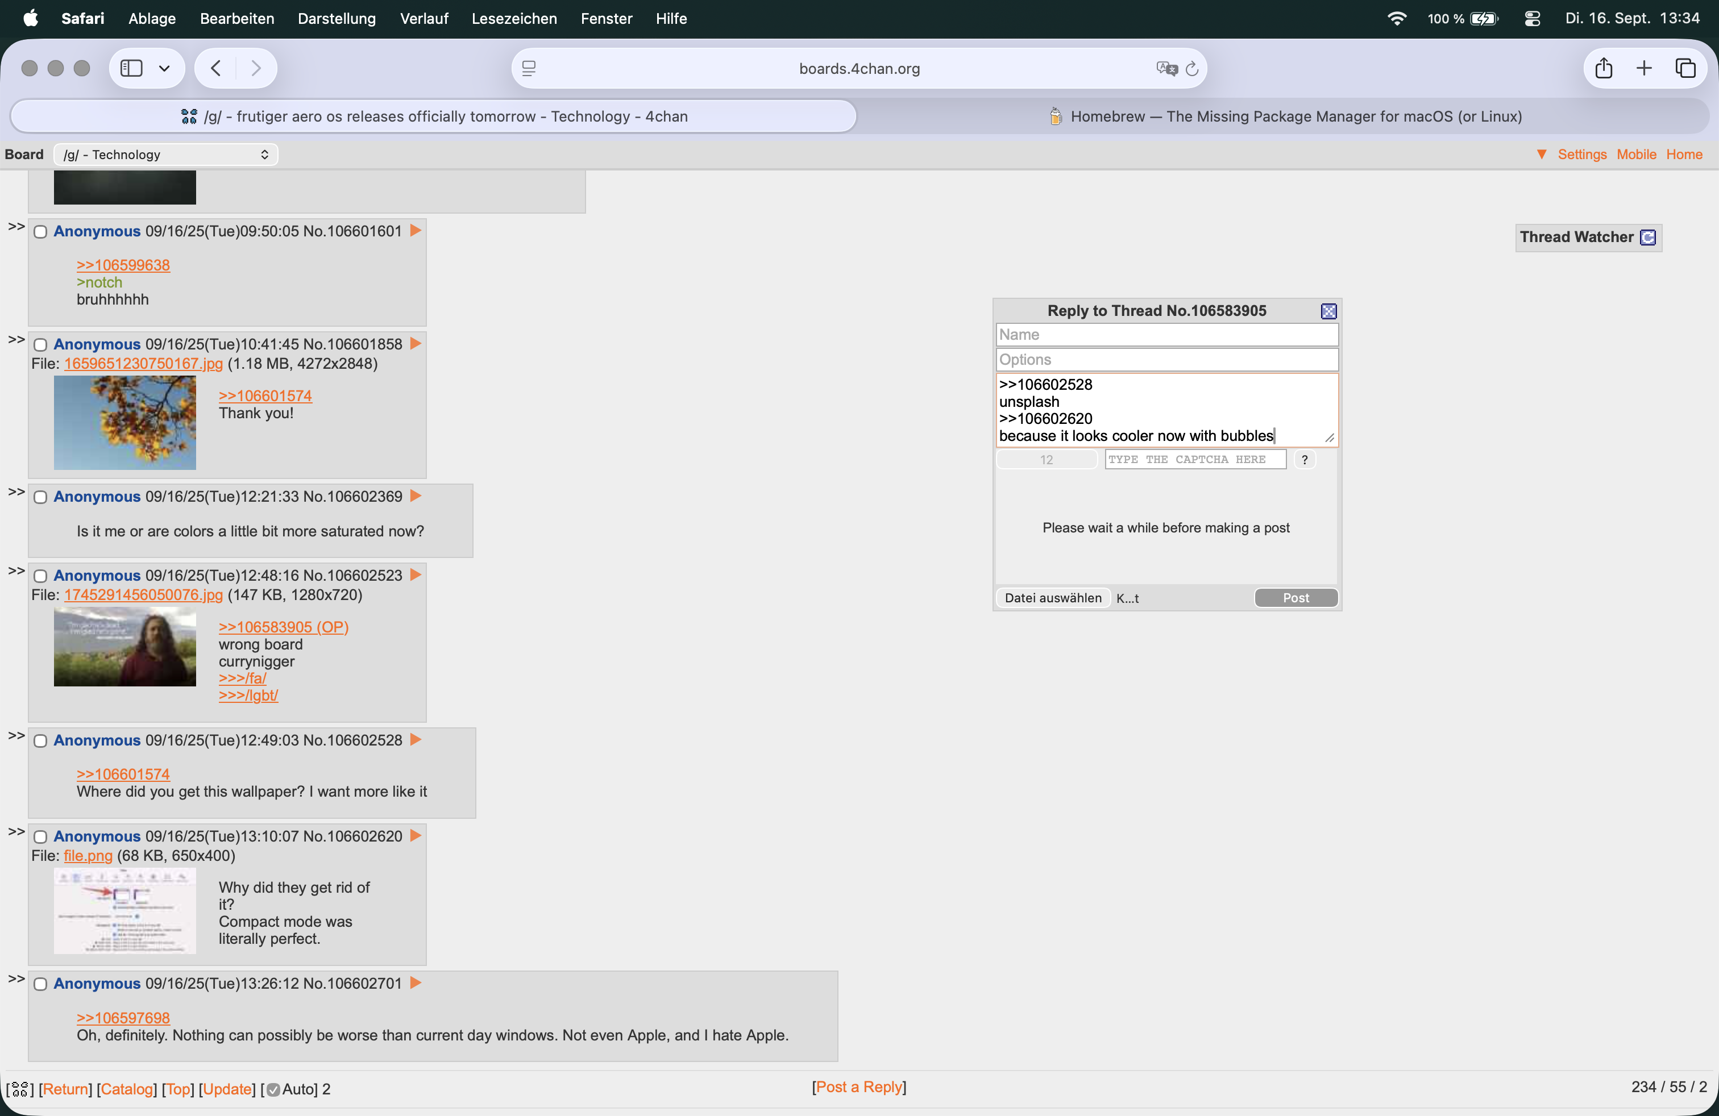1719x1116 pixels.
Task: Click the bottom-left 4chan clover navigation icon
Action: point(19,1089)
